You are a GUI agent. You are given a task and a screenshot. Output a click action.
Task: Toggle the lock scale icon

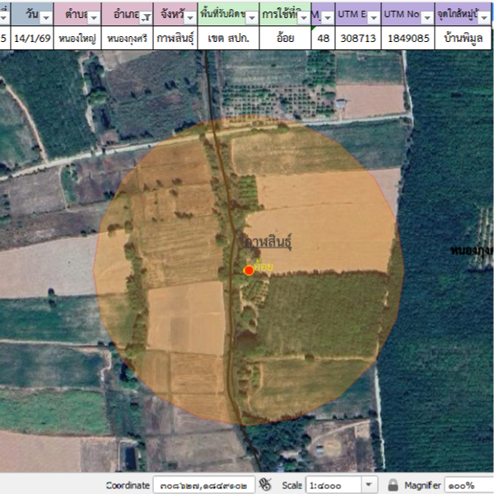pos(394,486)
